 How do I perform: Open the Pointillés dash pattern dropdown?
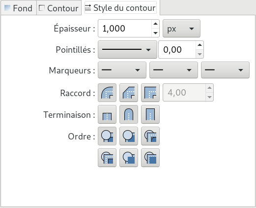click(x=127, y=50)
